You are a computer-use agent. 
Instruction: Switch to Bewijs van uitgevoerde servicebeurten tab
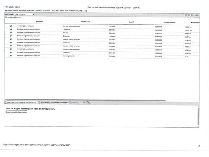pyautogui.click(x=22, y=103)
